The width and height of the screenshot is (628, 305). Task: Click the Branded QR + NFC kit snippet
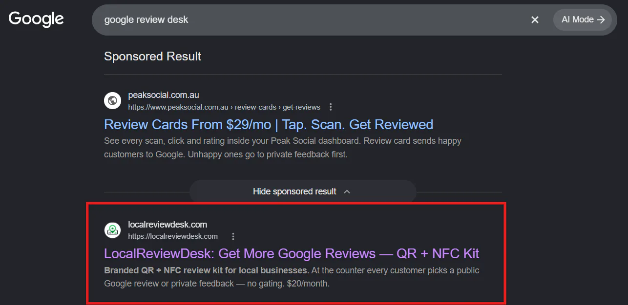coord(292,277)
